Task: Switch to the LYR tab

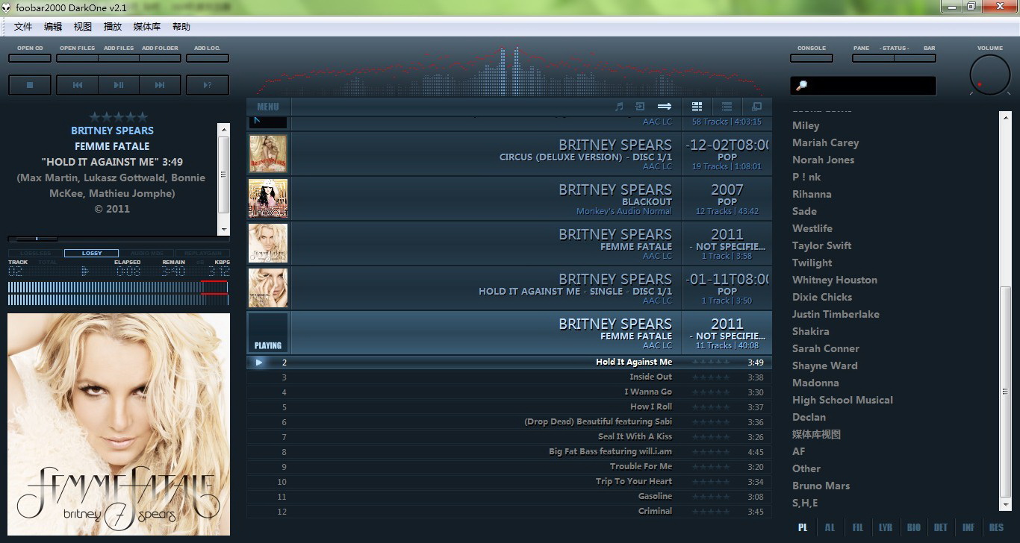Action: tap(886, 527)
